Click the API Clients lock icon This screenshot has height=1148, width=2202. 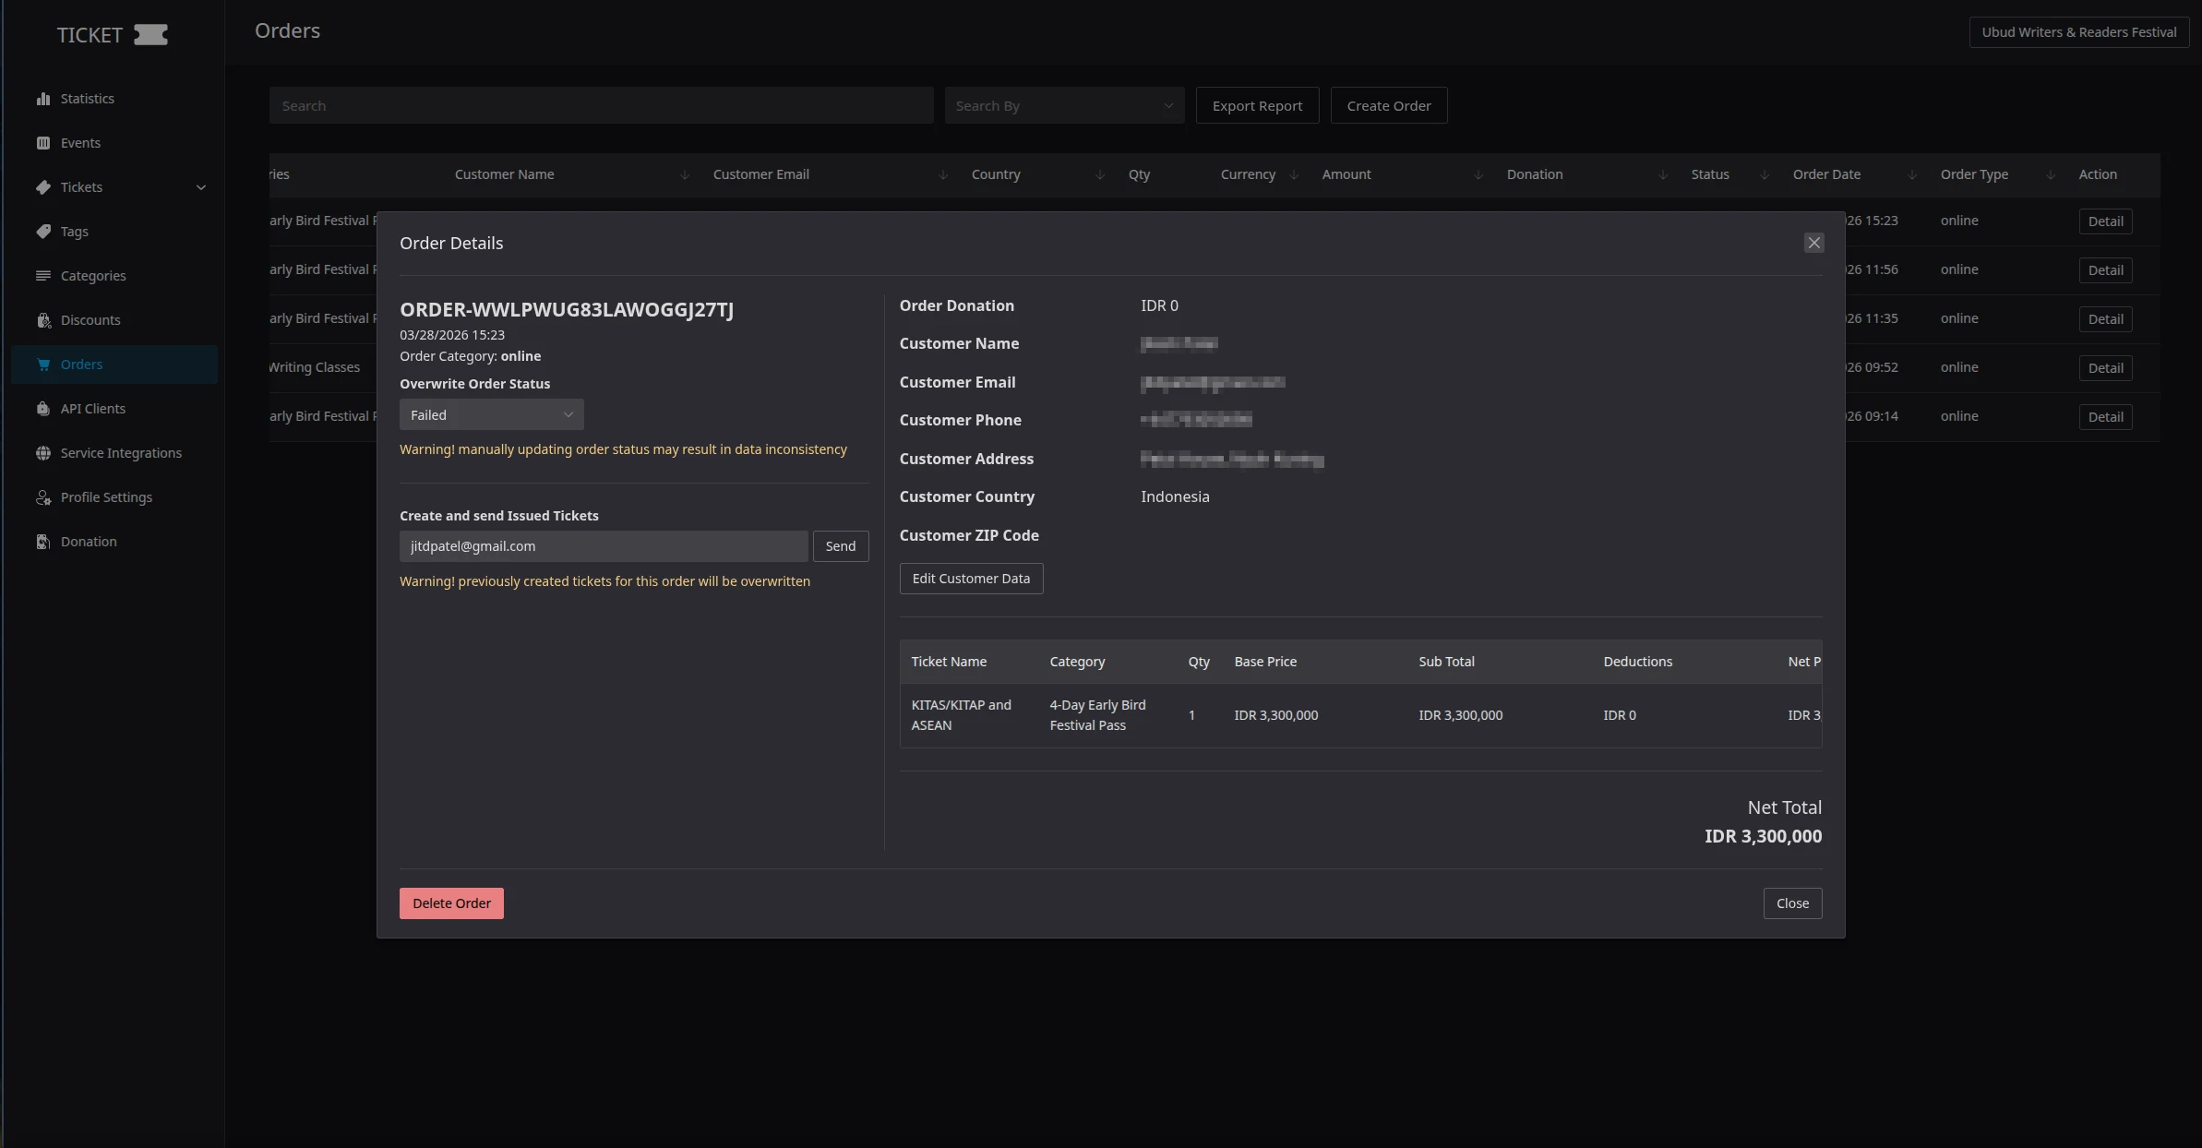pyautogui.click(x=43, y=409)
